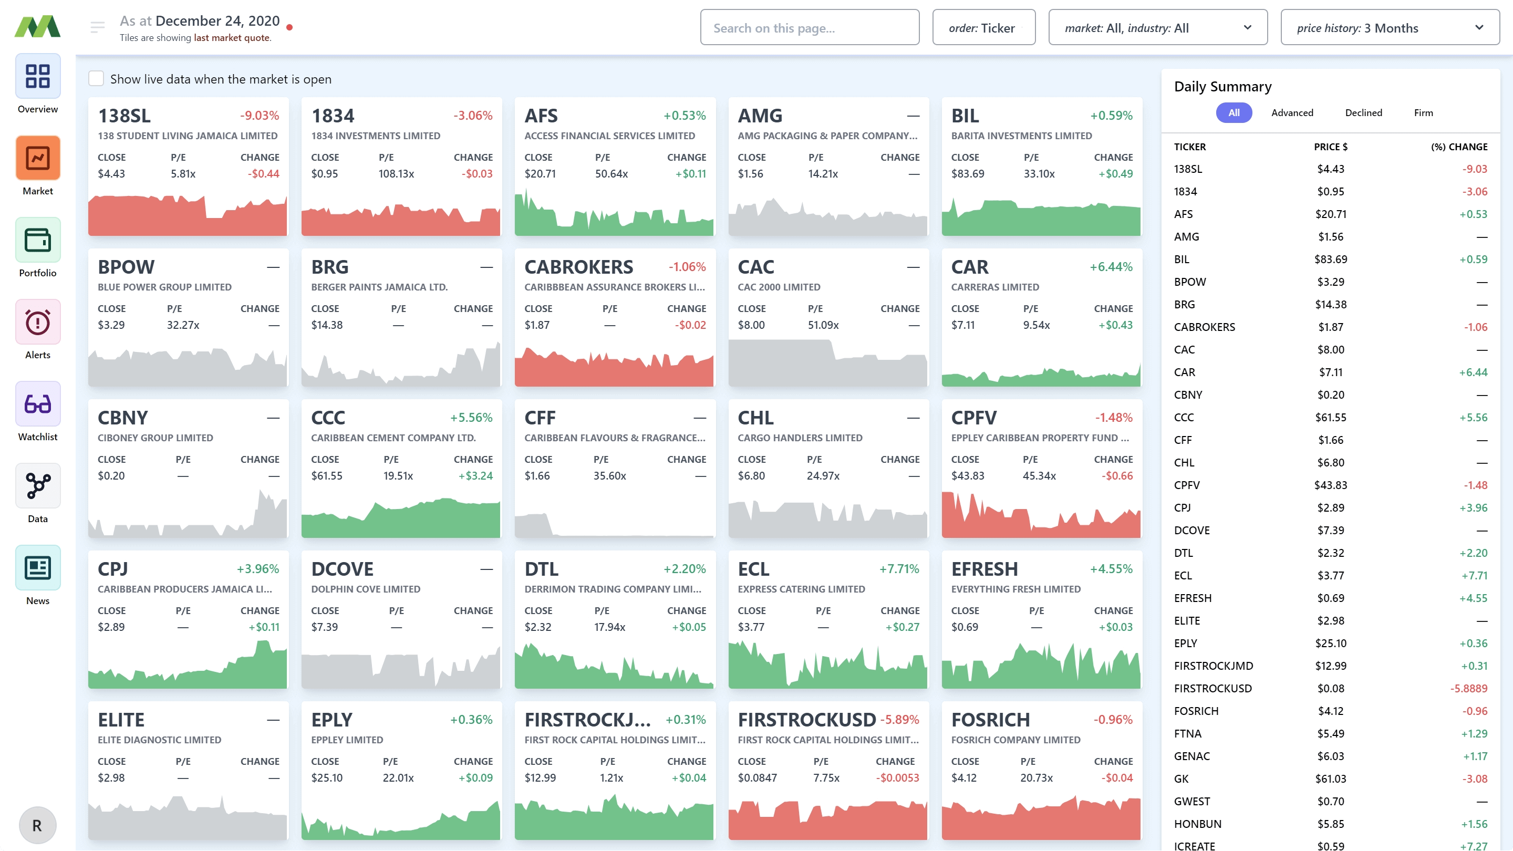Open the News newspaper icon

38,568
